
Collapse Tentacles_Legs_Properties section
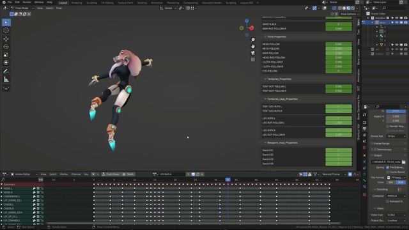point(265,99)
